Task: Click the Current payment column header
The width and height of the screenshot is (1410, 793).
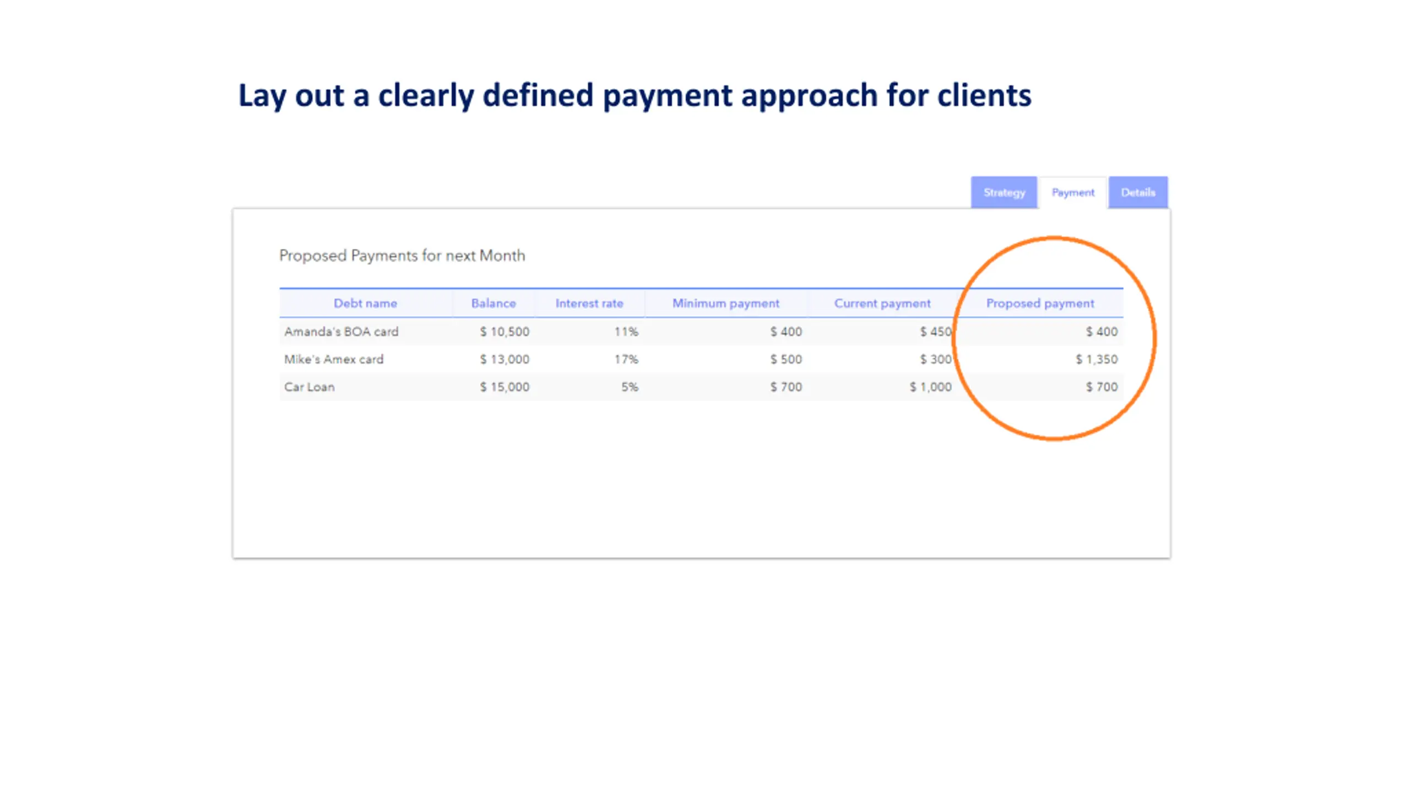Action: click(x=882, y=303)
